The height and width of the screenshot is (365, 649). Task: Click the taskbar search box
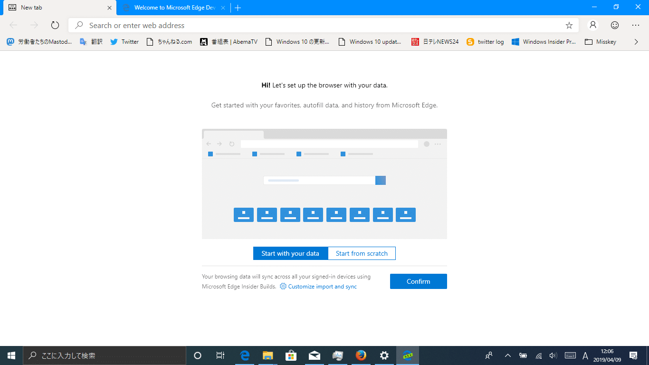click(x=105, y=355)
